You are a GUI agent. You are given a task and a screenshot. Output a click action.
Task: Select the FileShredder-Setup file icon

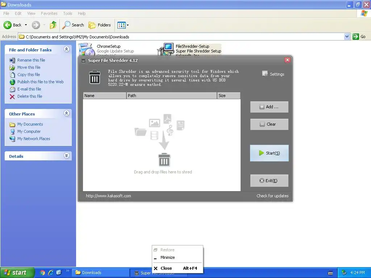[x=166, y=49]
